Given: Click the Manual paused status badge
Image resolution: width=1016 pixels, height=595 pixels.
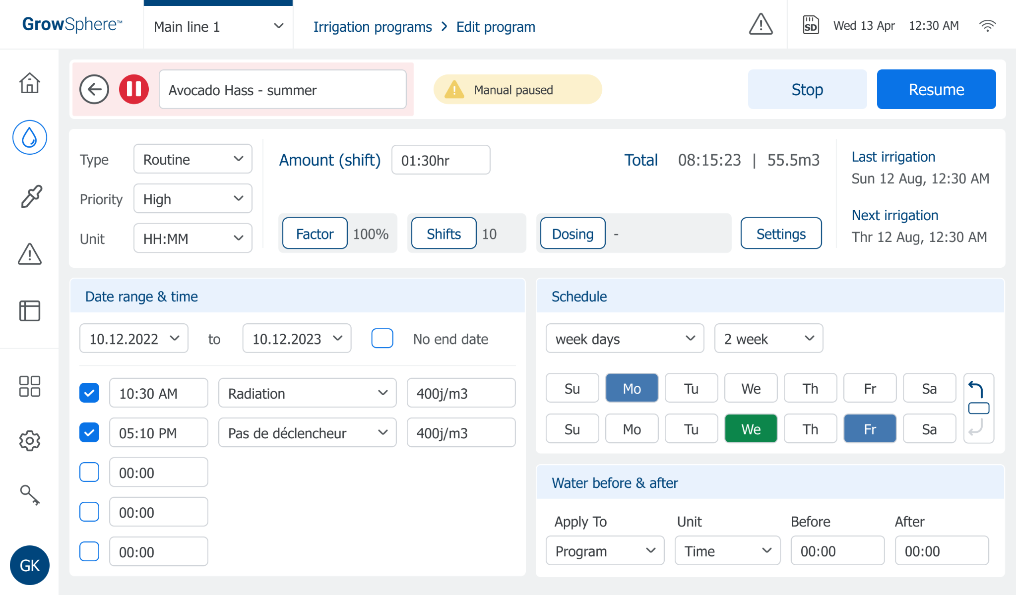Looking at the screenshot, I should pyautogui.click(x=518, y=89).
